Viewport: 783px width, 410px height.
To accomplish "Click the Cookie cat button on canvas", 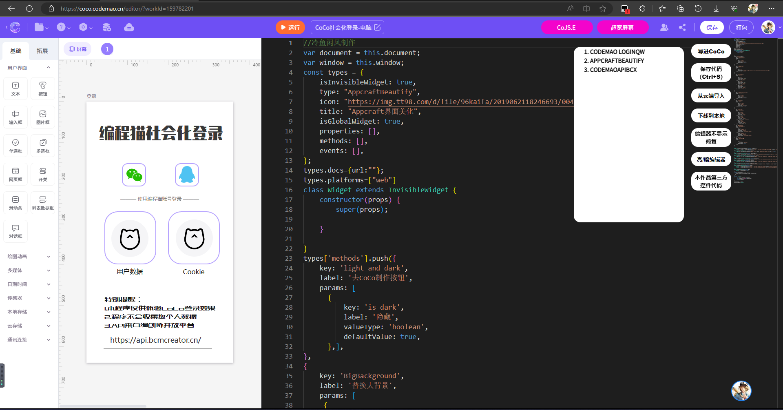I will [x=194, y=238].
